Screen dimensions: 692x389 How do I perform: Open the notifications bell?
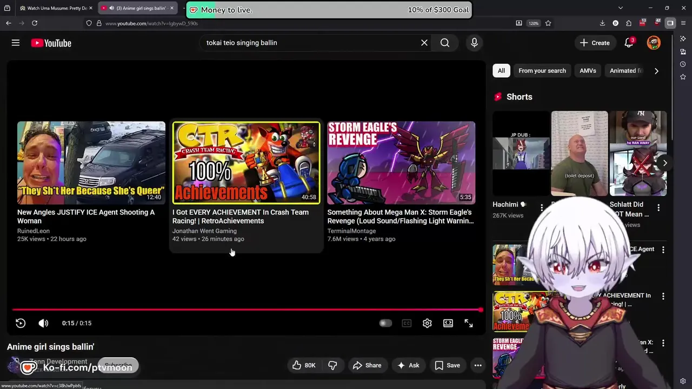[629, 43]
